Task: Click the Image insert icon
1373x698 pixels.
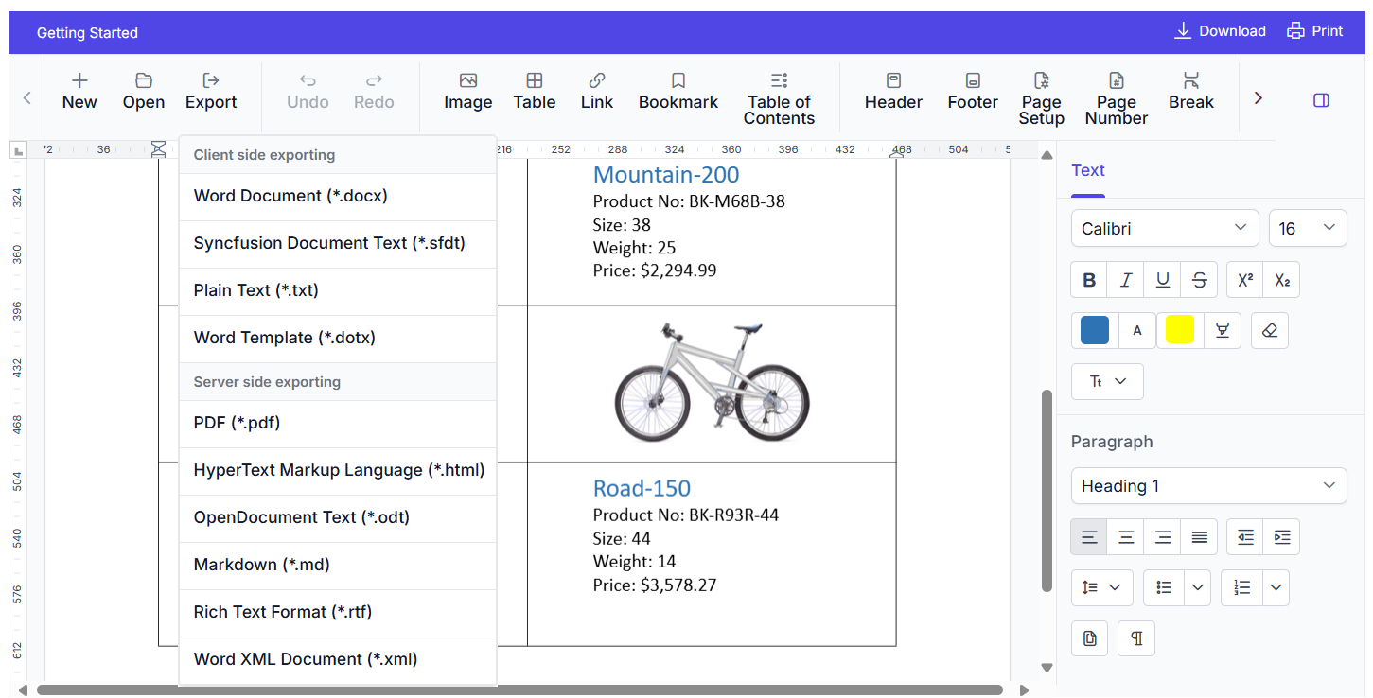Action: click(467, 82)
